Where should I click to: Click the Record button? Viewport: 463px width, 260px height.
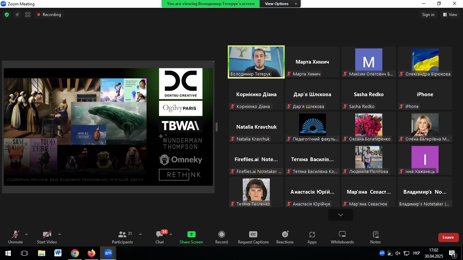coord(221,237)
